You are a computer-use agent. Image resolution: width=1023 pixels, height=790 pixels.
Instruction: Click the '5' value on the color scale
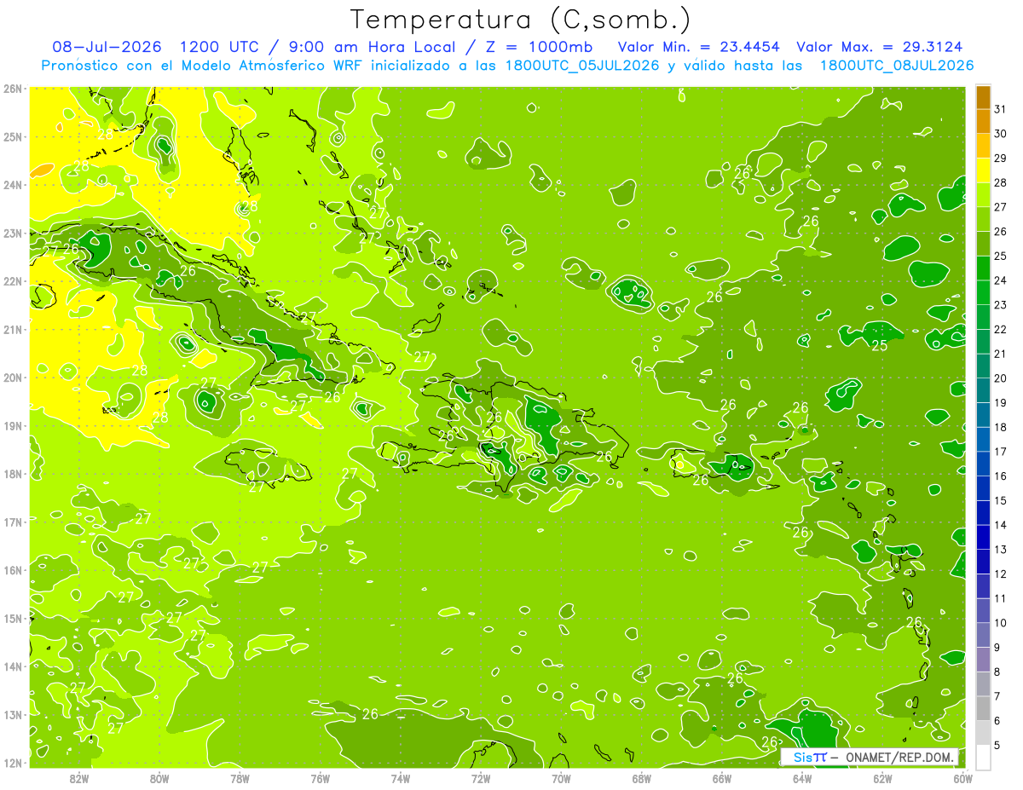[x=997, y=745]
